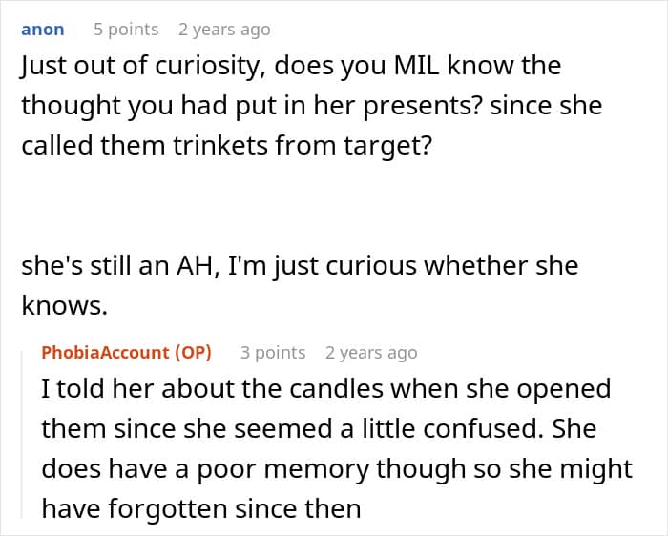Click the 3 points score

(273, 353)
